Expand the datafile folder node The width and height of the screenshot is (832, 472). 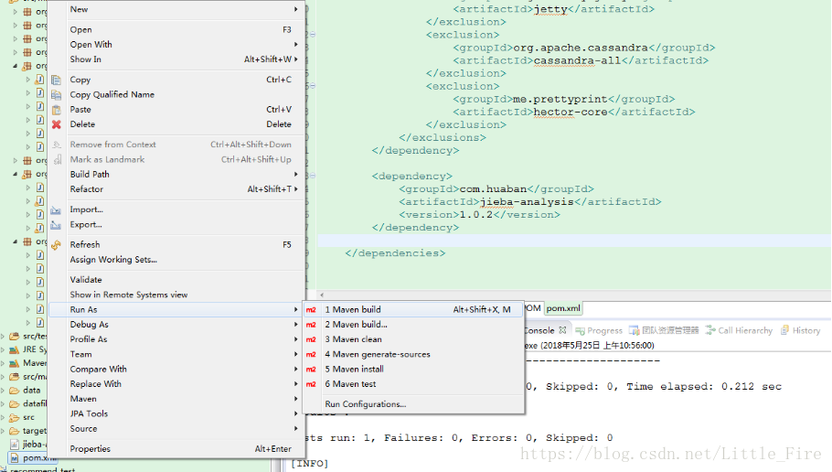pos(4,403)
